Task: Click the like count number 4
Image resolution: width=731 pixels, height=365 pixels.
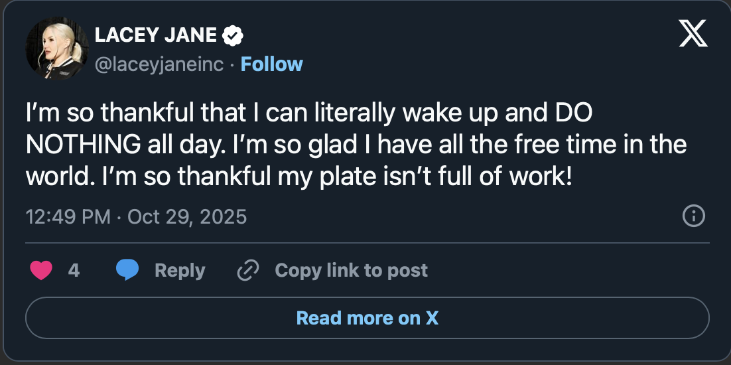Action: (x=74, y=270)
